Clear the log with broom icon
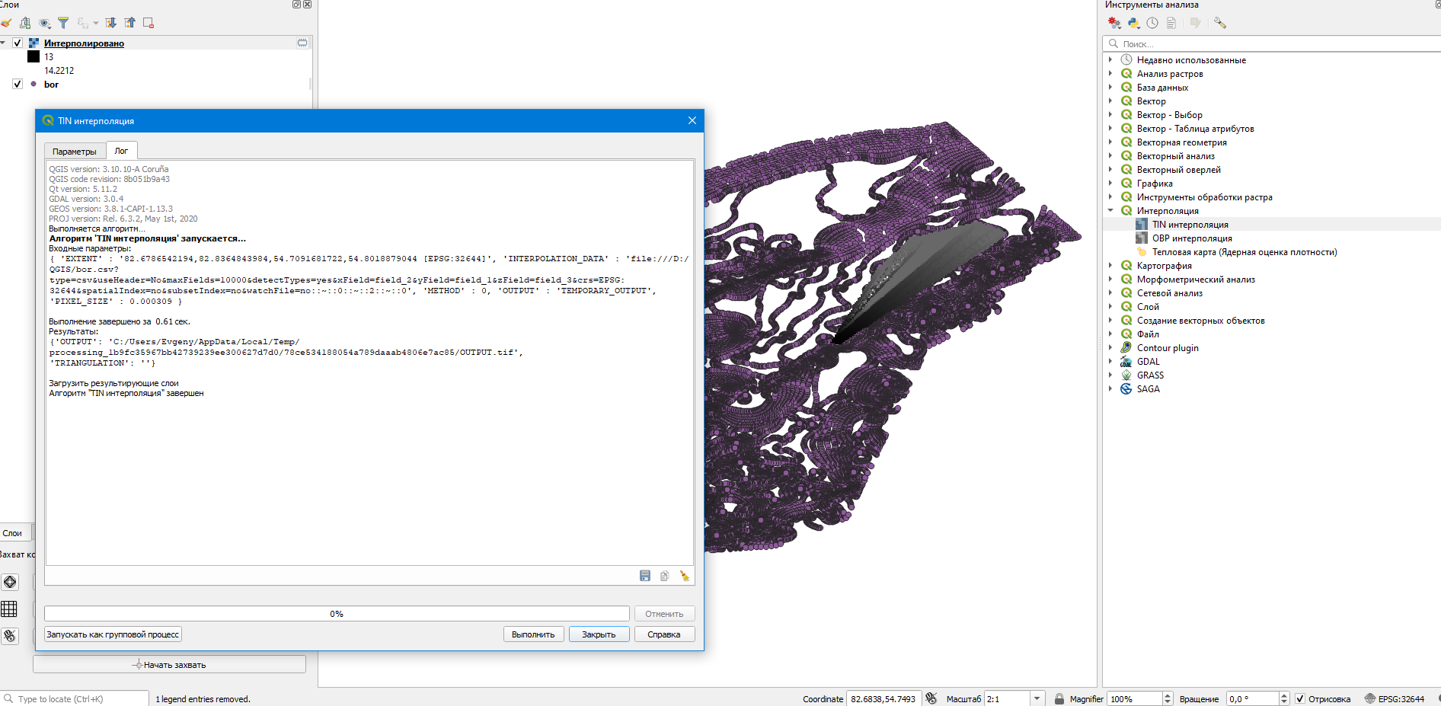Viewport: 1441px width, 706px height. pos(685,576)
